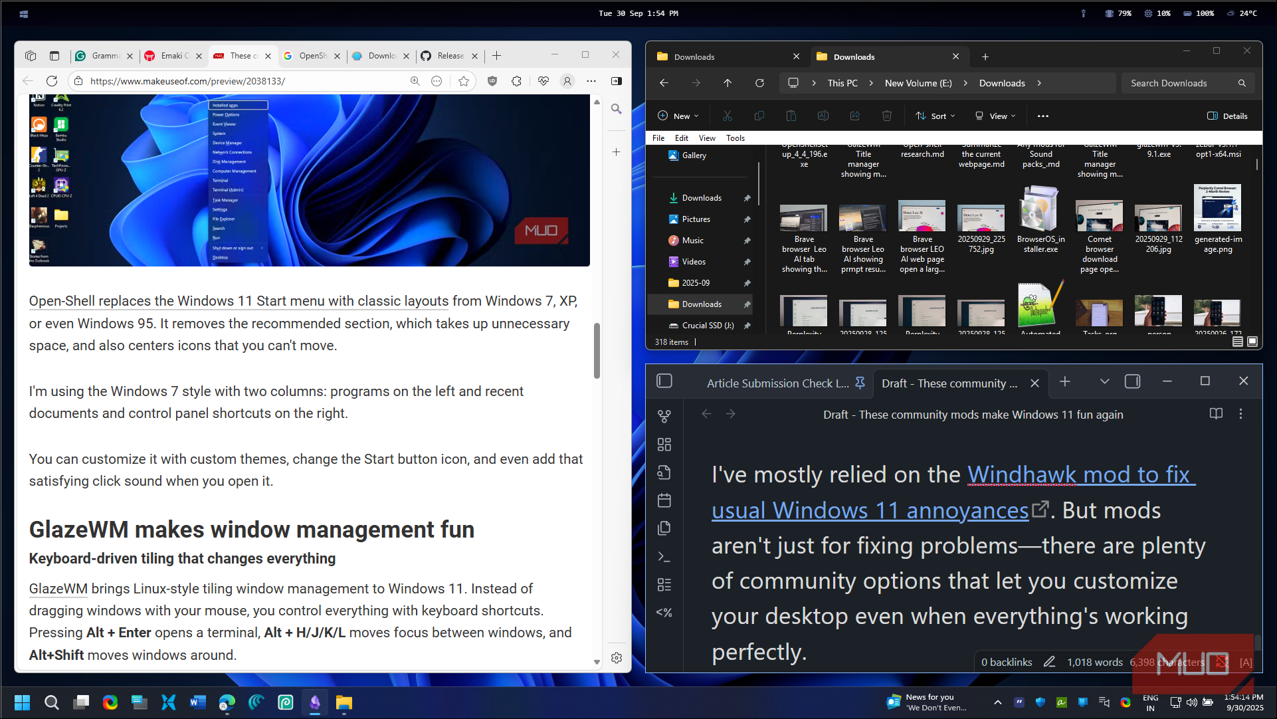Viewport: 1277px width, 719px height.
Task: Open the Tools menu in File Explorer
Action: pos(735,138)
